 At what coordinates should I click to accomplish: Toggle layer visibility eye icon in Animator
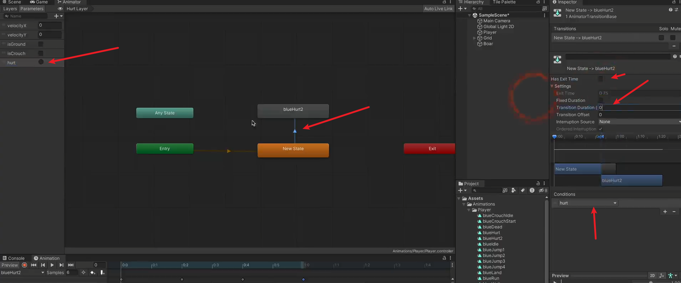[x=60, y=9]
